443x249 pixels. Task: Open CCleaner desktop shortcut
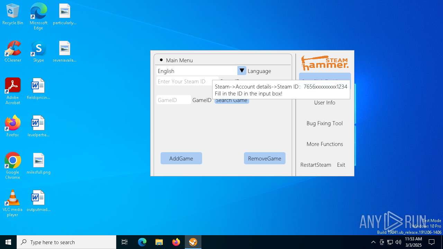click(x=13, y=52)
